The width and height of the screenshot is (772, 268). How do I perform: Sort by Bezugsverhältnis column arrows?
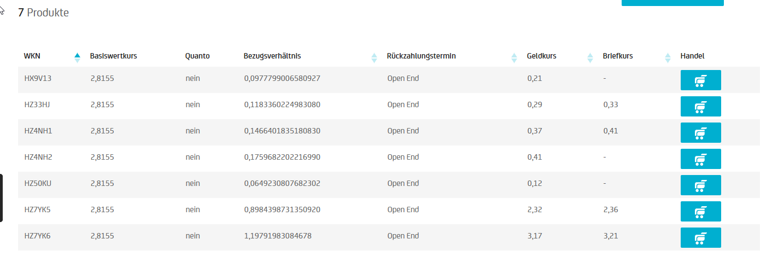click(374, 57)
